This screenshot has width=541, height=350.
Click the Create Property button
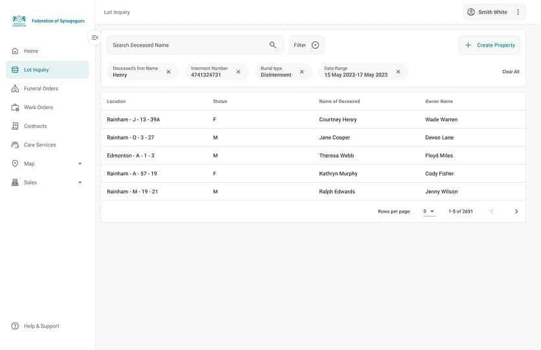coord(489,45)
